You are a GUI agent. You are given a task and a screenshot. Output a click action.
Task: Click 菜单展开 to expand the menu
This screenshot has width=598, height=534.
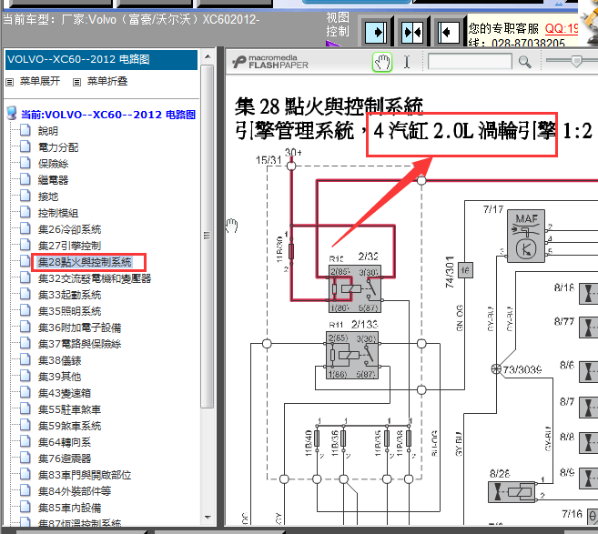[x=40, y=81]
